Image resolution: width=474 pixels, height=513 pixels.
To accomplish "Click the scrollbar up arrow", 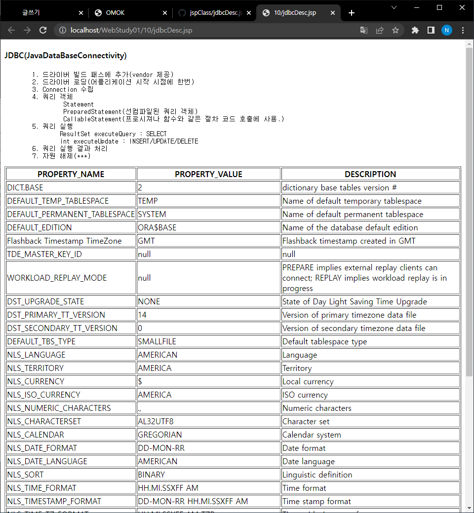I will click(x=469, y=44).
